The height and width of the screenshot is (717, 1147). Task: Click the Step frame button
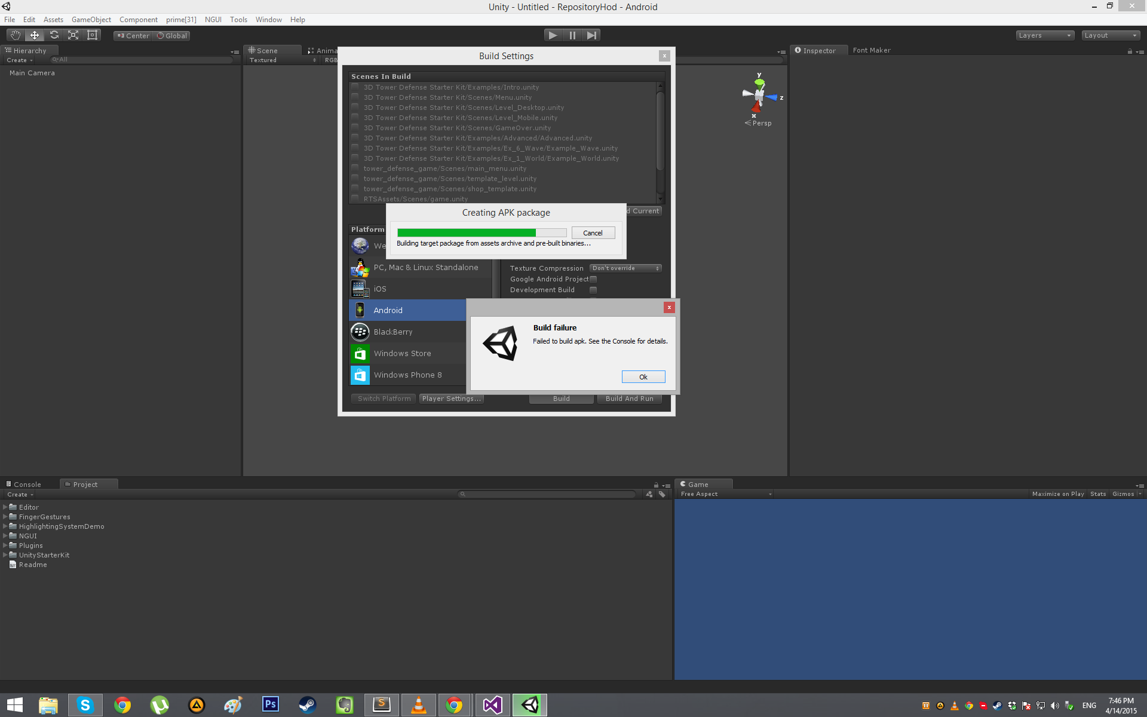coord(591,35)
